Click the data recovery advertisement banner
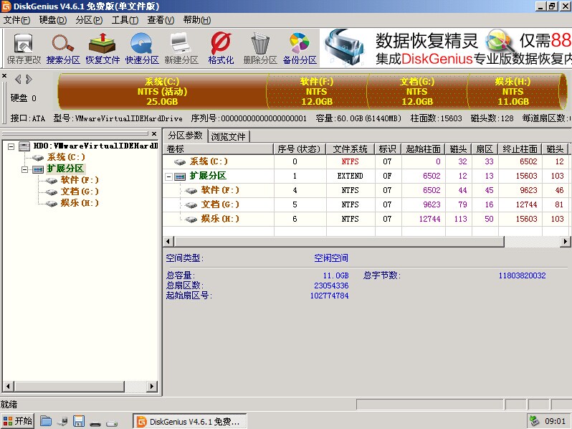 click(x=446, y=48)
